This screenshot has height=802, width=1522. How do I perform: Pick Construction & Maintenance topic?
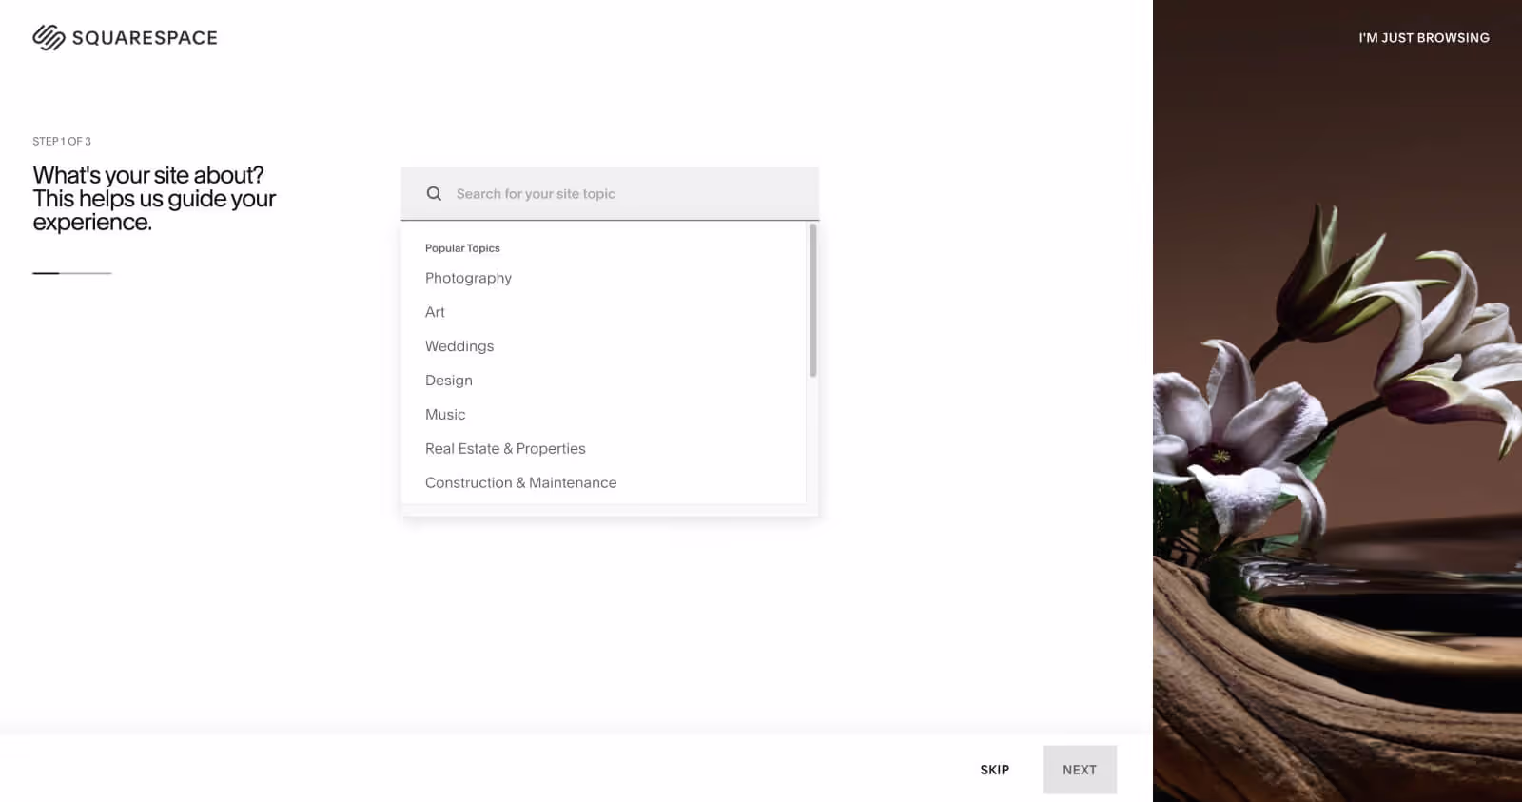coord(520,483)
